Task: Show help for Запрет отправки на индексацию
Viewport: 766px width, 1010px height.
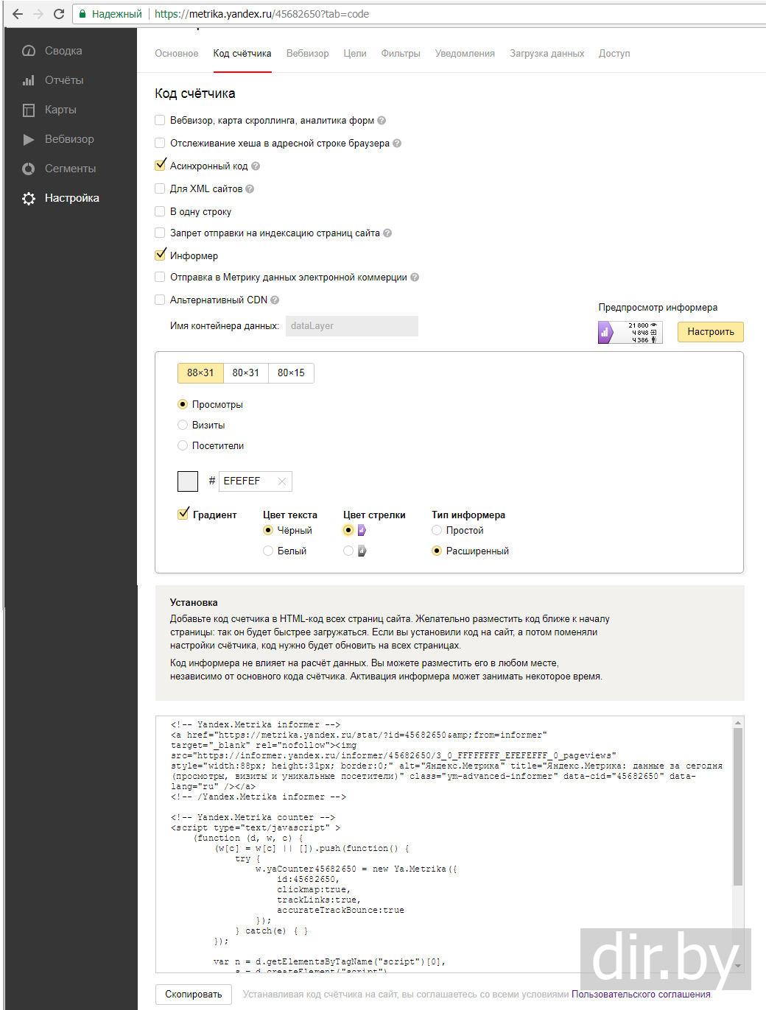Action: coord(387,233)
